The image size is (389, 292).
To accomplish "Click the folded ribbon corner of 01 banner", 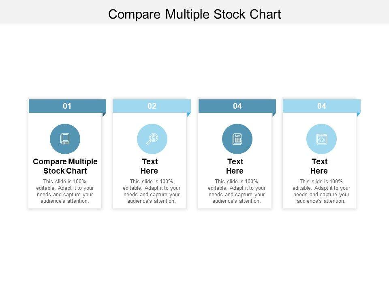I will pos(104,114).
